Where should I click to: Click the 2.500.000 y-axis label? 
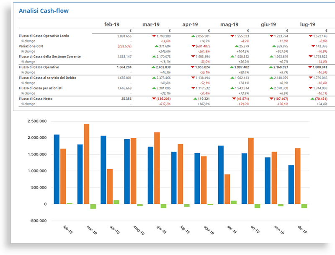37,121
